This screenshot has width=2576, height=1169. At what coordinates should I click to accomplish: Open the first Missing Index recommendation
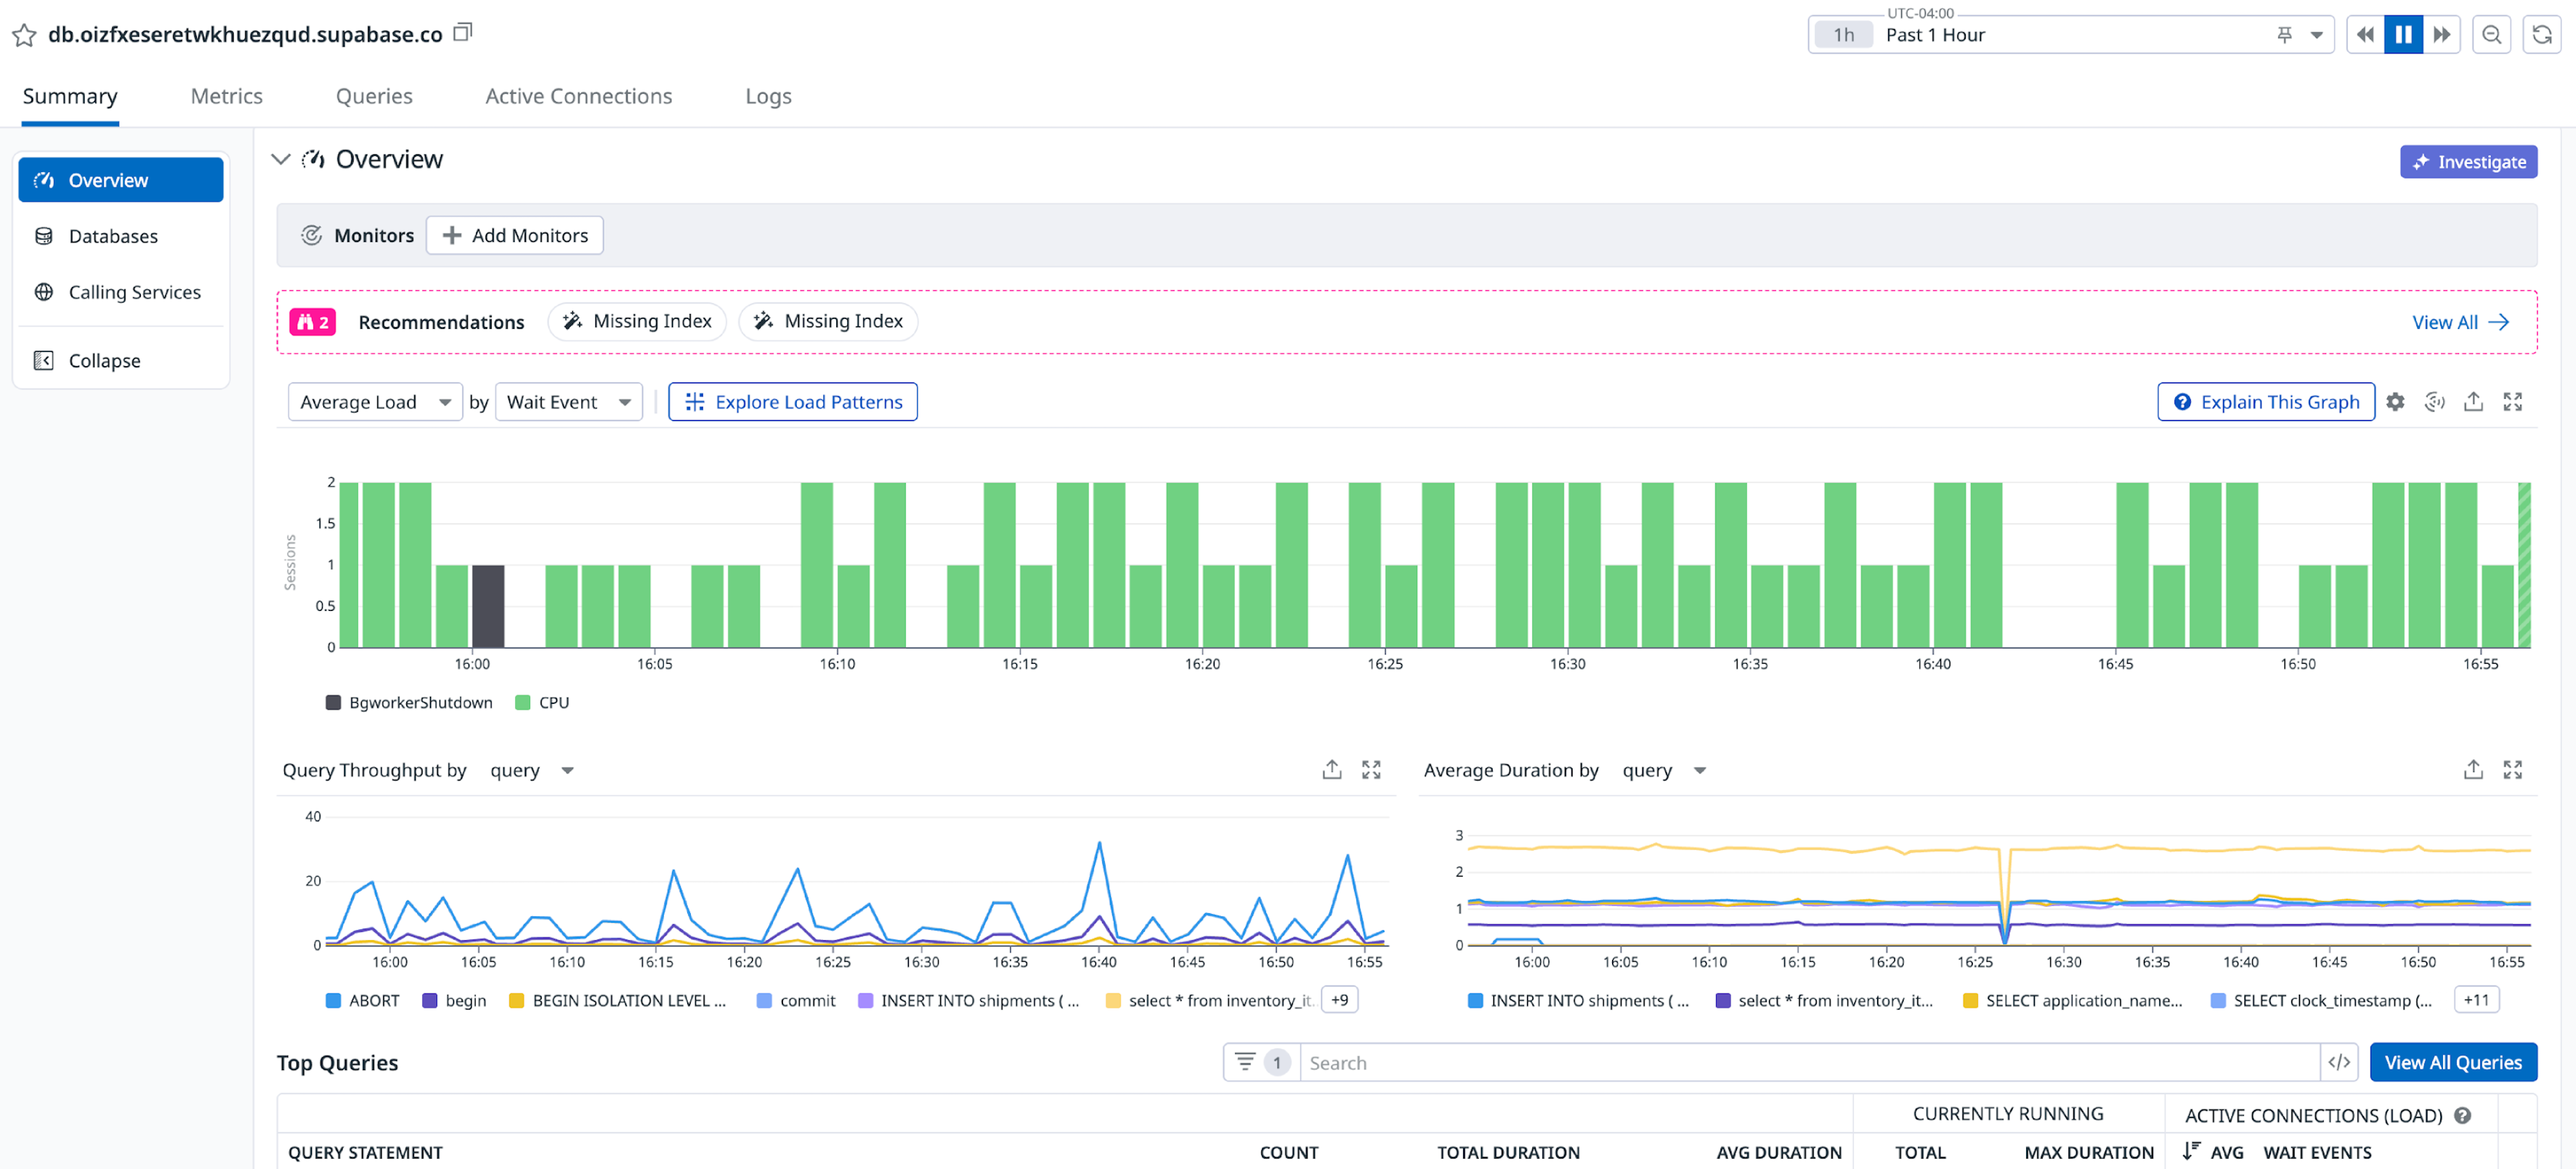(x=637, y=321)
